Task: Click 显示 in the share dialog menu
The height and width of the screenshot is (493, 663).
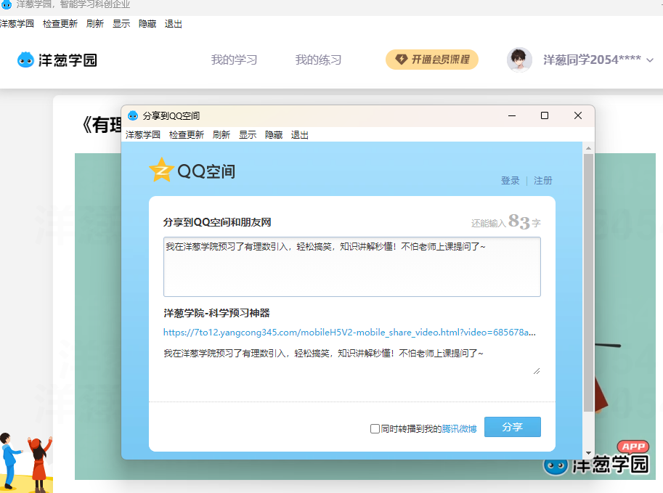Action: (x=248, y=135)
